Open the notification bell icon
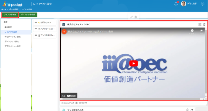The width and height of the screenshot is (208, 111). (176, 4)
